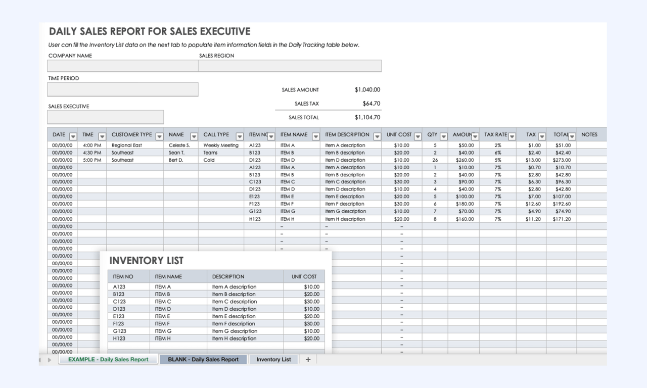This screenshot has height=388, width=647.
Task: Open the ITEM DESCRIPTION filter dropdown
Action: click(377, 136)
